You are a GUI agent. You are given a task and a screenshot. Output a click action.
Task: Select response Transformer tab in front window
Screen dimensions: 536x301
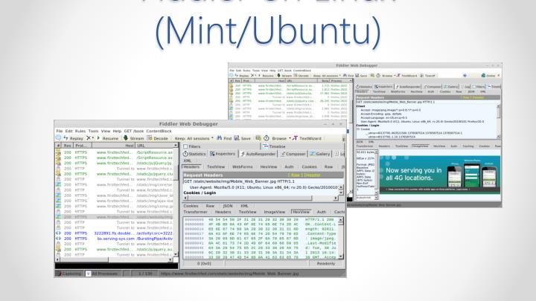click(x=196, y=212)
